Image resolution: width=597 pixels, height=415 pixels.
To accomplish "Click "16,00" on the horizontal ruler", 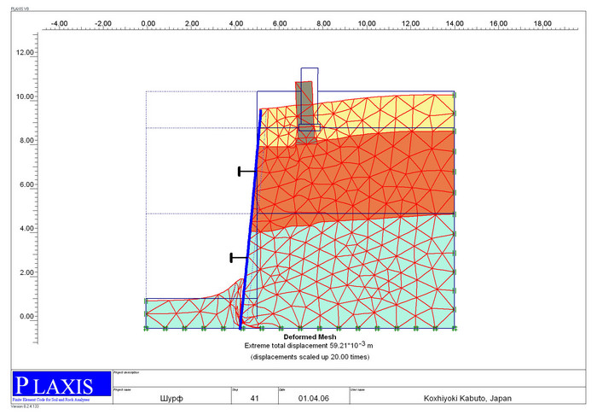I will [498, 24].
